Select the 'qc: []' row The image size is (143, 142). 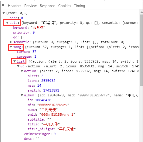(x=19, y=37)
